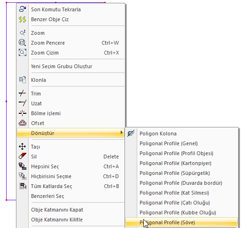Click the Son Komutu Tekrarla repeat icon
The height and width of the screenshot is (228, 241).
[x=23, y=9]
